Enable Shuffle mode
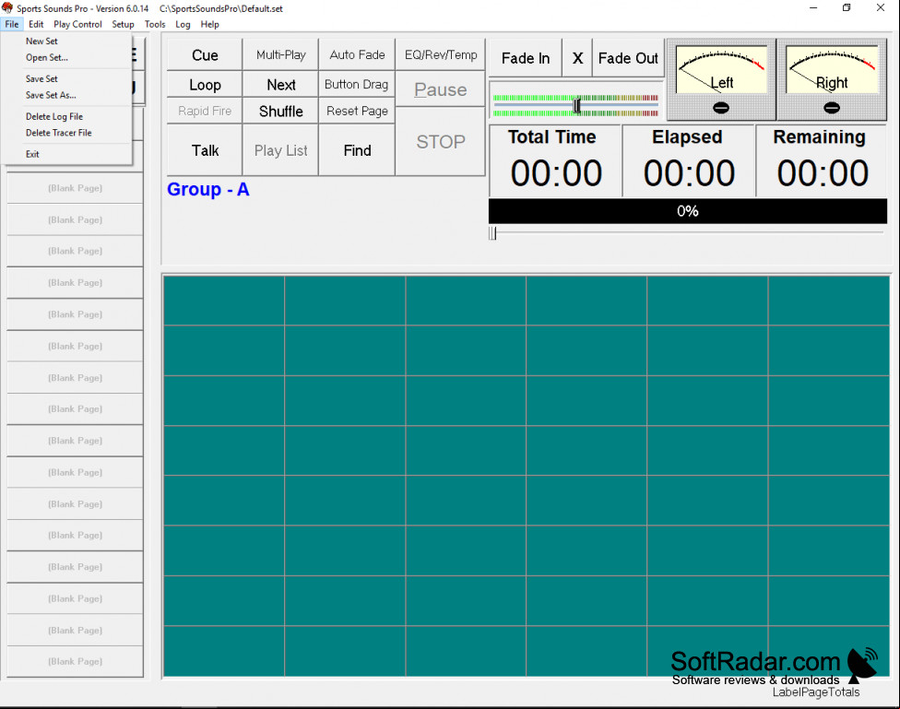The height and width of the screenshot is (709, 900). click(x=280, y=111)
